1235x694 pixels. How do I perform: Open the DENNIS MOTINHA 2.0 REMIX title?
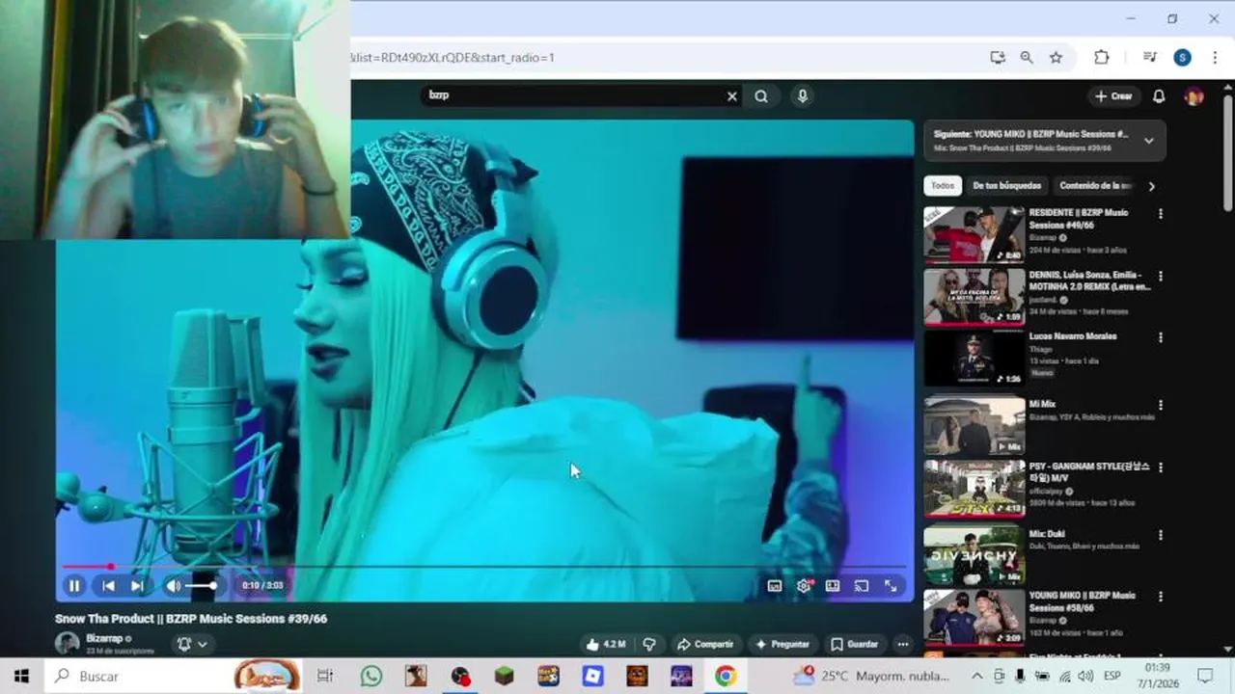(1089, 280)
